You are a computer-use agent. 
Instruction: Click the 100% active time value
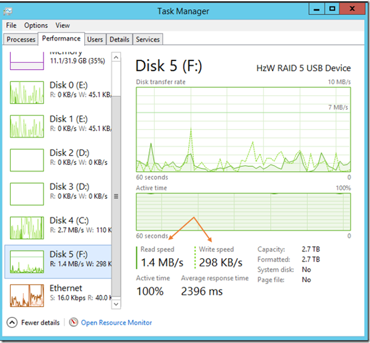[150, 291]
